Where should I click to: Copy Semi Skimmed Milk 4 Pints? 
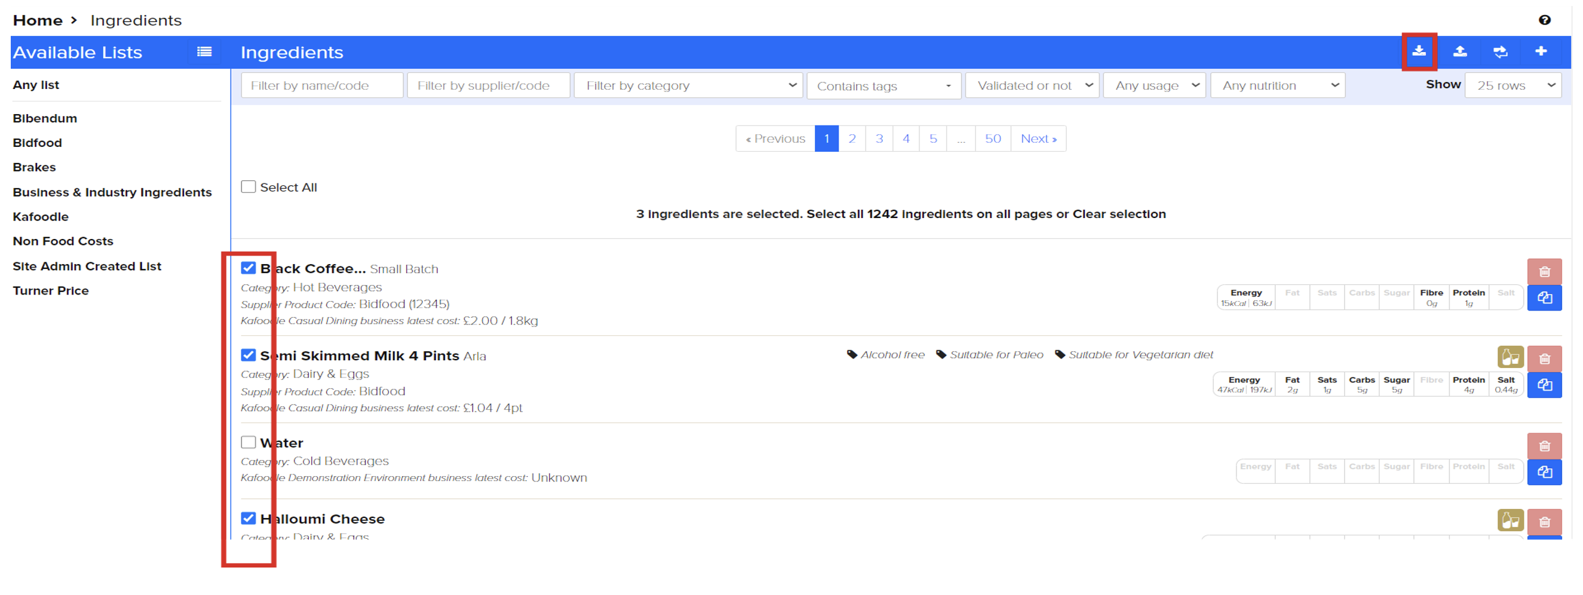[1544, 385]
